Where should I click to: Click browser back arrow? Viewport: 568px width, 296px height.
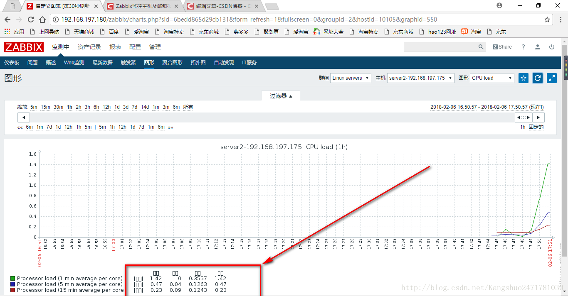[8, 20]
